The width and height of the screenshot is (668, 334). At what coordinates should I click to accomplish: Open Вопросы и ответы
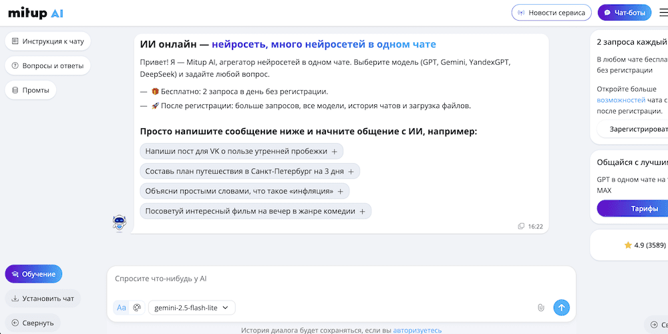(x=47, y=65)
